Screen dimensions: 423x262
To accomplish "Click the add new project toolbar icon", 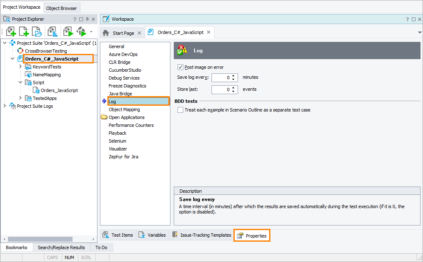I will 11,32.
